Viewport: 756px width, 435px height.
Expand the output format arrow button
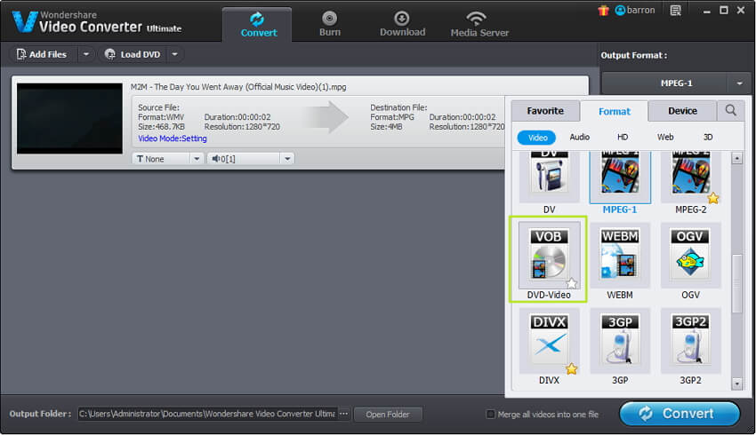tap(740, 83)
